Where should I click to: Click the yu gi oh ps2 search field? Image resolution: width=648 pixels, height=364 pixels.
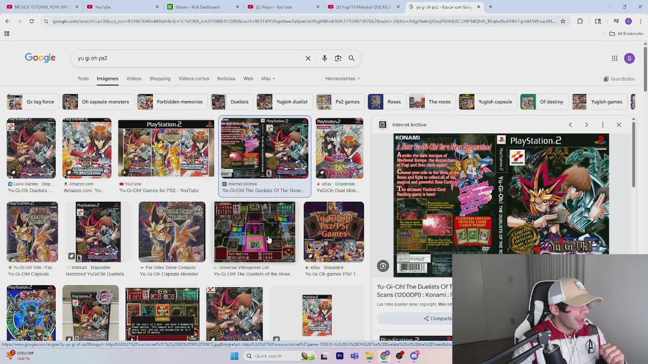[x=187, y=58]
